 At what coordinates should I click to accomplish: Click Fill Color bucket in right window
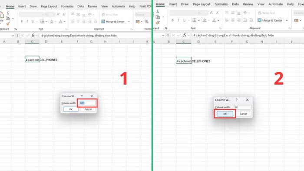point(205,20)
